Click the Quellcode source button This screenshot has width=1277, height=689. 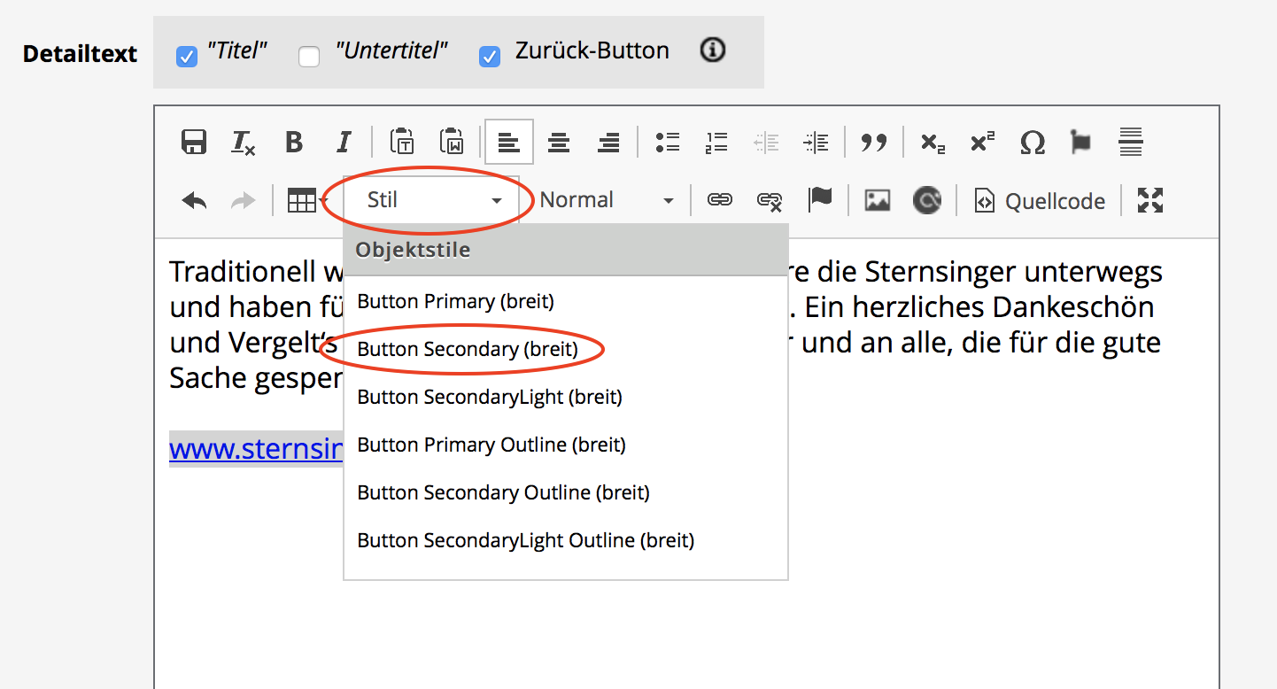pyautogui.click(x=1040, y=202)
